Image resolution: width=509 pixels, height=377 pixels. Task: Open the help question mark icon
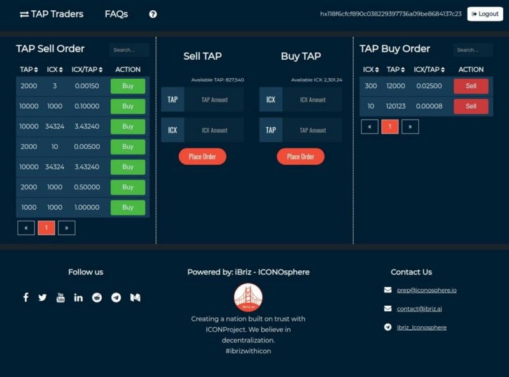tap(153, 14)
